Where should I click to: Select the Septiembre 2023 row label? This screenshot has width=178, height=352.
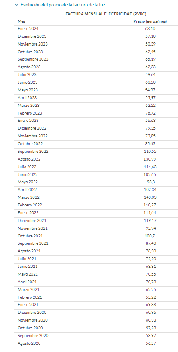coord(33,59)
